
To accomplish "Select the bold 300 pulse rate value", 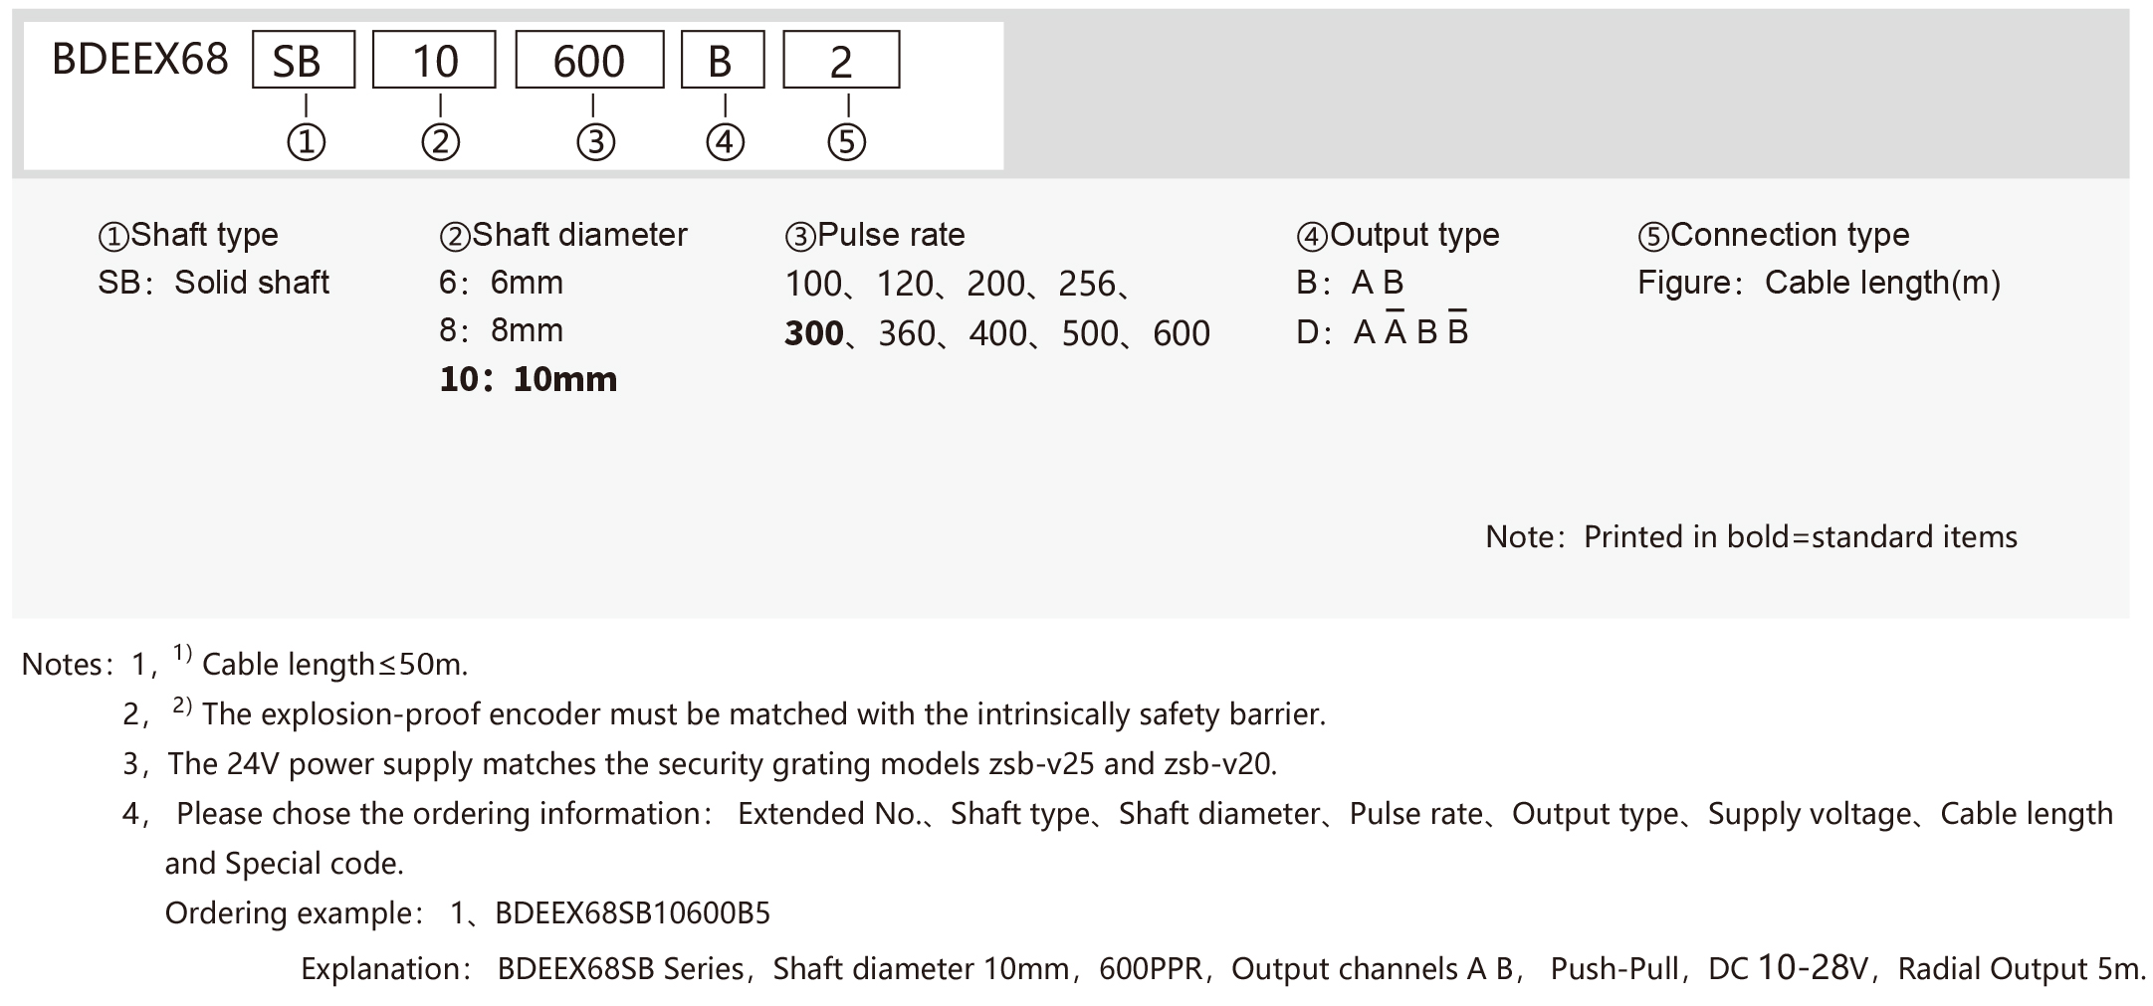I will [x=814, y=333].
